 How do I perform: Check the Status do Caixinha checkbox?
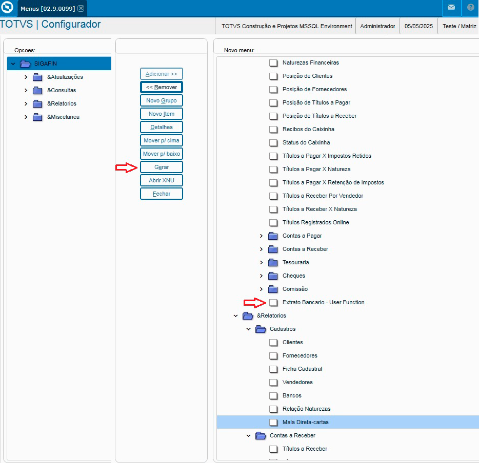tap(273, 143)
